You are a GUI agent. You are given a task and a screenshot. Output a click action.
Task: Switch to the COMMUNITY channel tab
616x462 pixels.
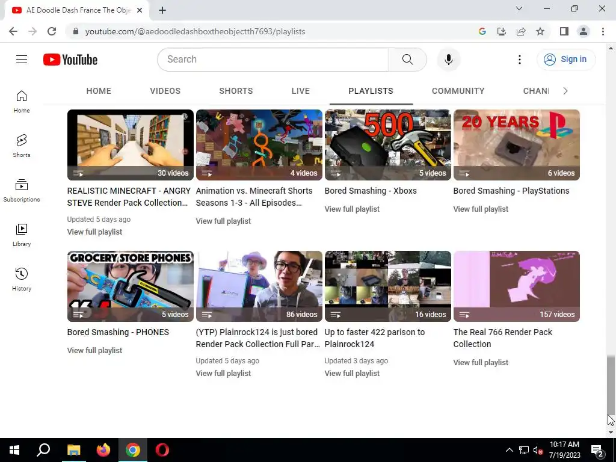[x=458, y=91]
